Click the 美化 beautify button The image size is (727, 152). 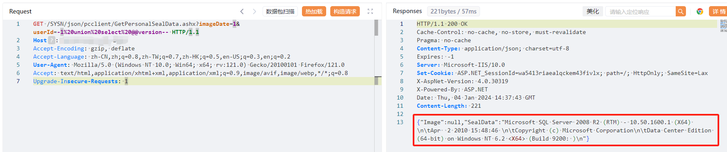click(x=593, y=11)
